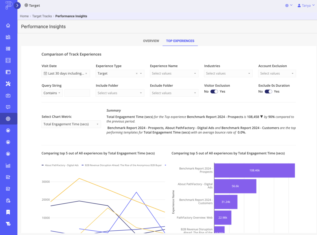Click the calendar icon in Visit Date
The width and height of the screenshot is (317, 235).
pos(45,73)
